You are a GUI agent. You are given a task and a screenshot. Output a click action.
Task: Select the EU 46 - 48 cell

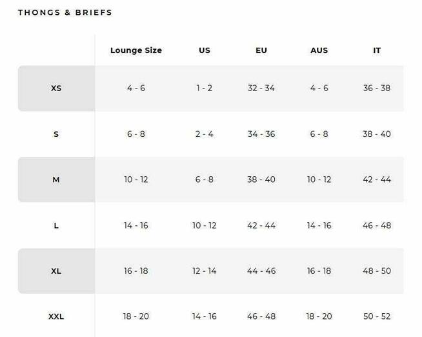pyautogui.click(x=261, y=316)
